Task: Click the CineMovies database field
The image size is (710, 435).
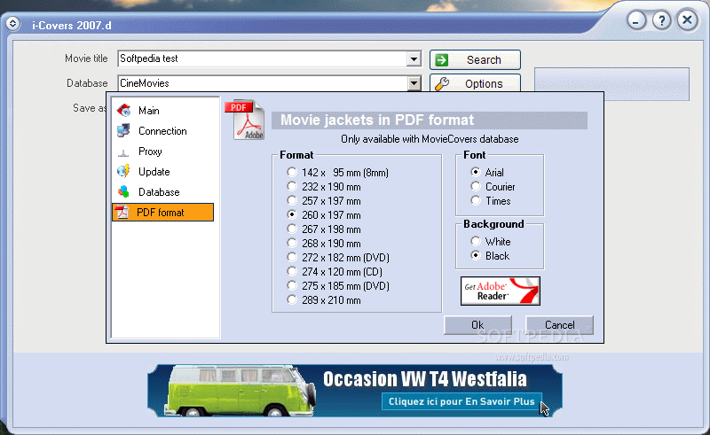Action: [263, 83]
